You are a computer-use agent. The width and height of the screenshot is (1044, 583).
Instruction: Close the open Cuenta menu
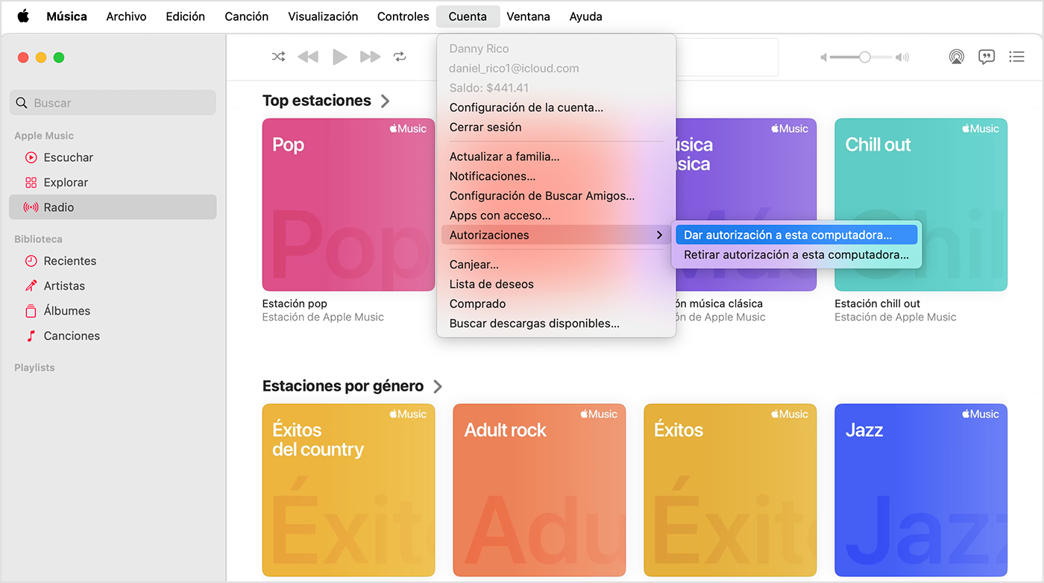[468, 16]
